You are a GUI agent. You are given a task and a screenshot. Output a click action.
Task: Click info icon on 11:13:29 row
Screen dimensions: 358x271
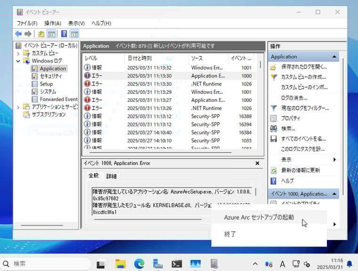tap(87, 91)
